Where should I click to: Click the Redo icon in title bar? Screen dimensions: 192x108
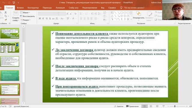point(9,3)
